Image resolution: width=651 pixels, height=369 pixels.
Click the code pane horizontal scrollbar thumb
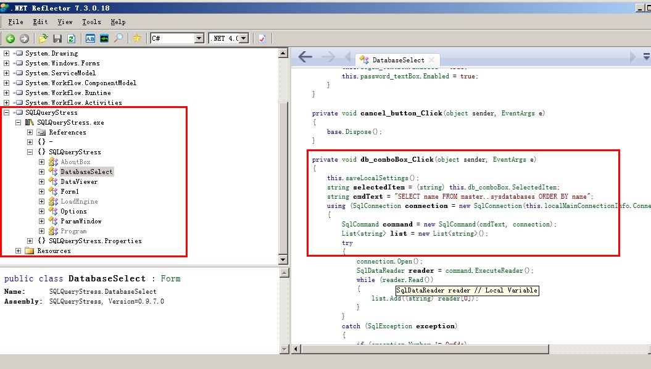pos(425,349)
